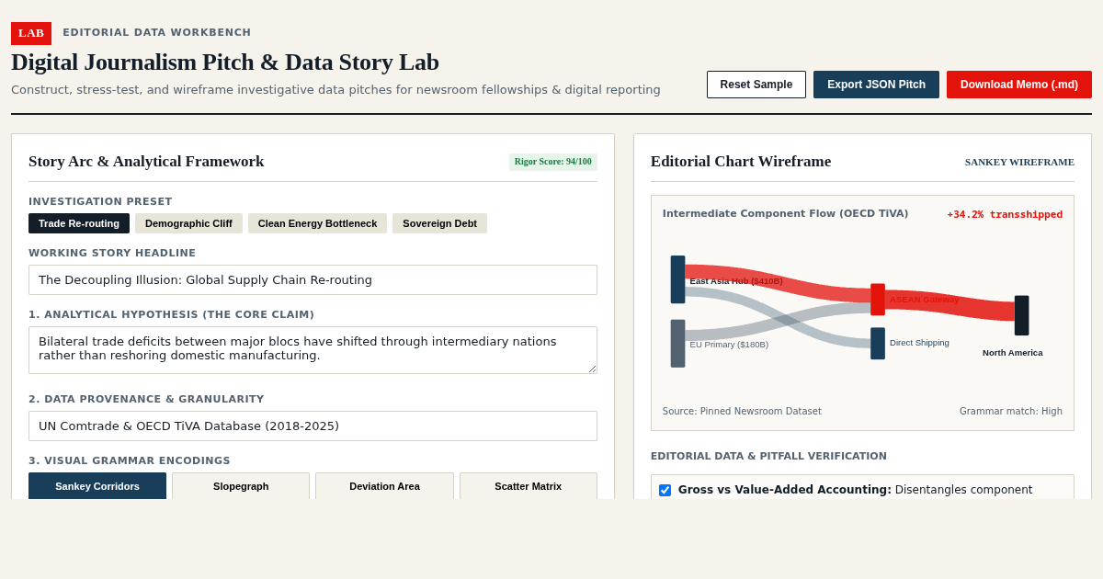
Task: Click the red ASEAN Gateway node
Action: click(878, 300)
